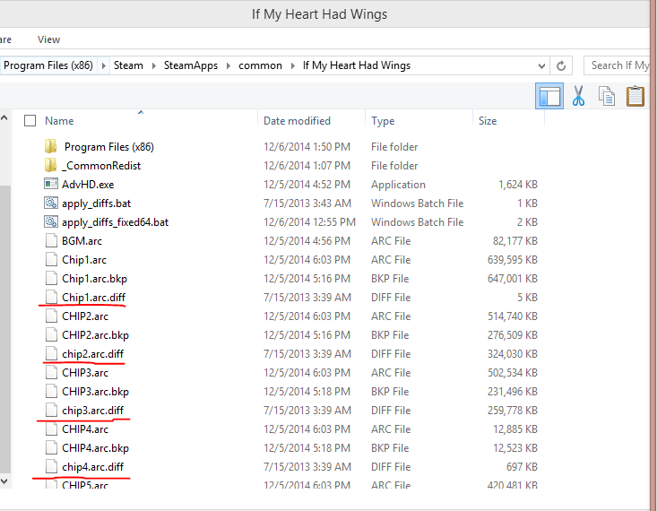
Task: Sort files by Date modified column
Action: (x=297, y=121)
